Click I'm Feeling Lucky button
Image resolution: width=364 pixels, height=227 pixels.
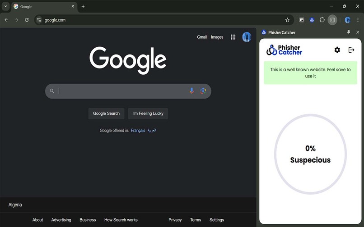(148, 113)
